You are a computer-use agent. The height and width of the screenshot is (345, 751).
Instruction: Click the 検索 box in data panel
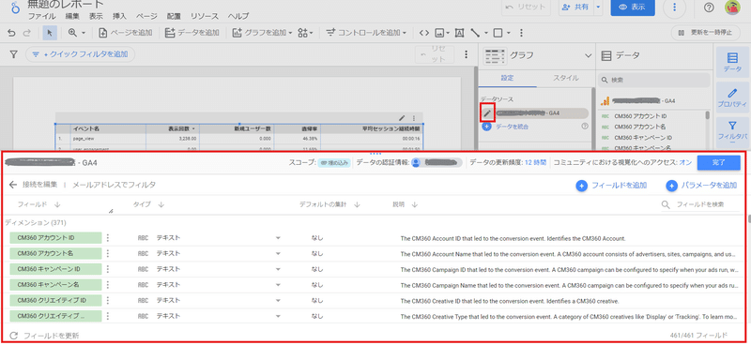pyautogui.click(x=653, y=80)
